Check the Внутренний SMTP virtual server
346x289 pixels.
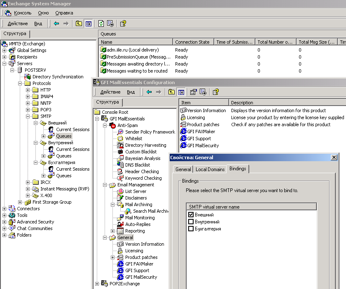coord(191,221)
